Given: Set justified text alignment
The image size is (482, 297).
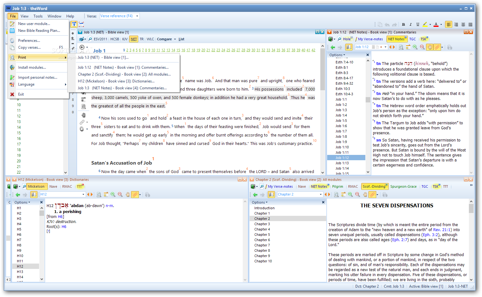Looking at the screenshot, I should point(470,24).
